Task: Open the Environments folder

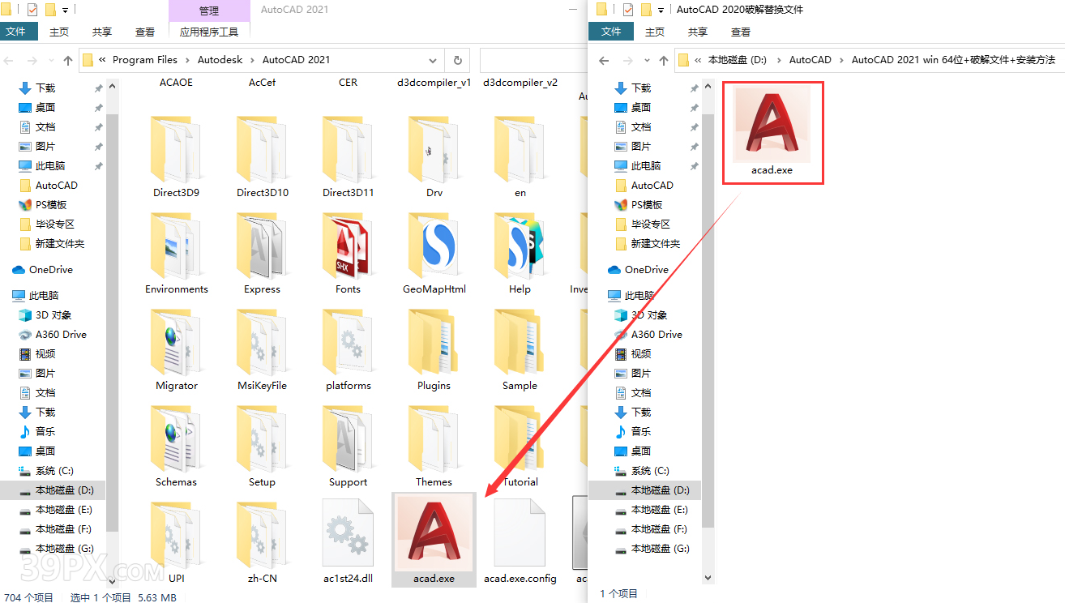Action: click(177, 254)
